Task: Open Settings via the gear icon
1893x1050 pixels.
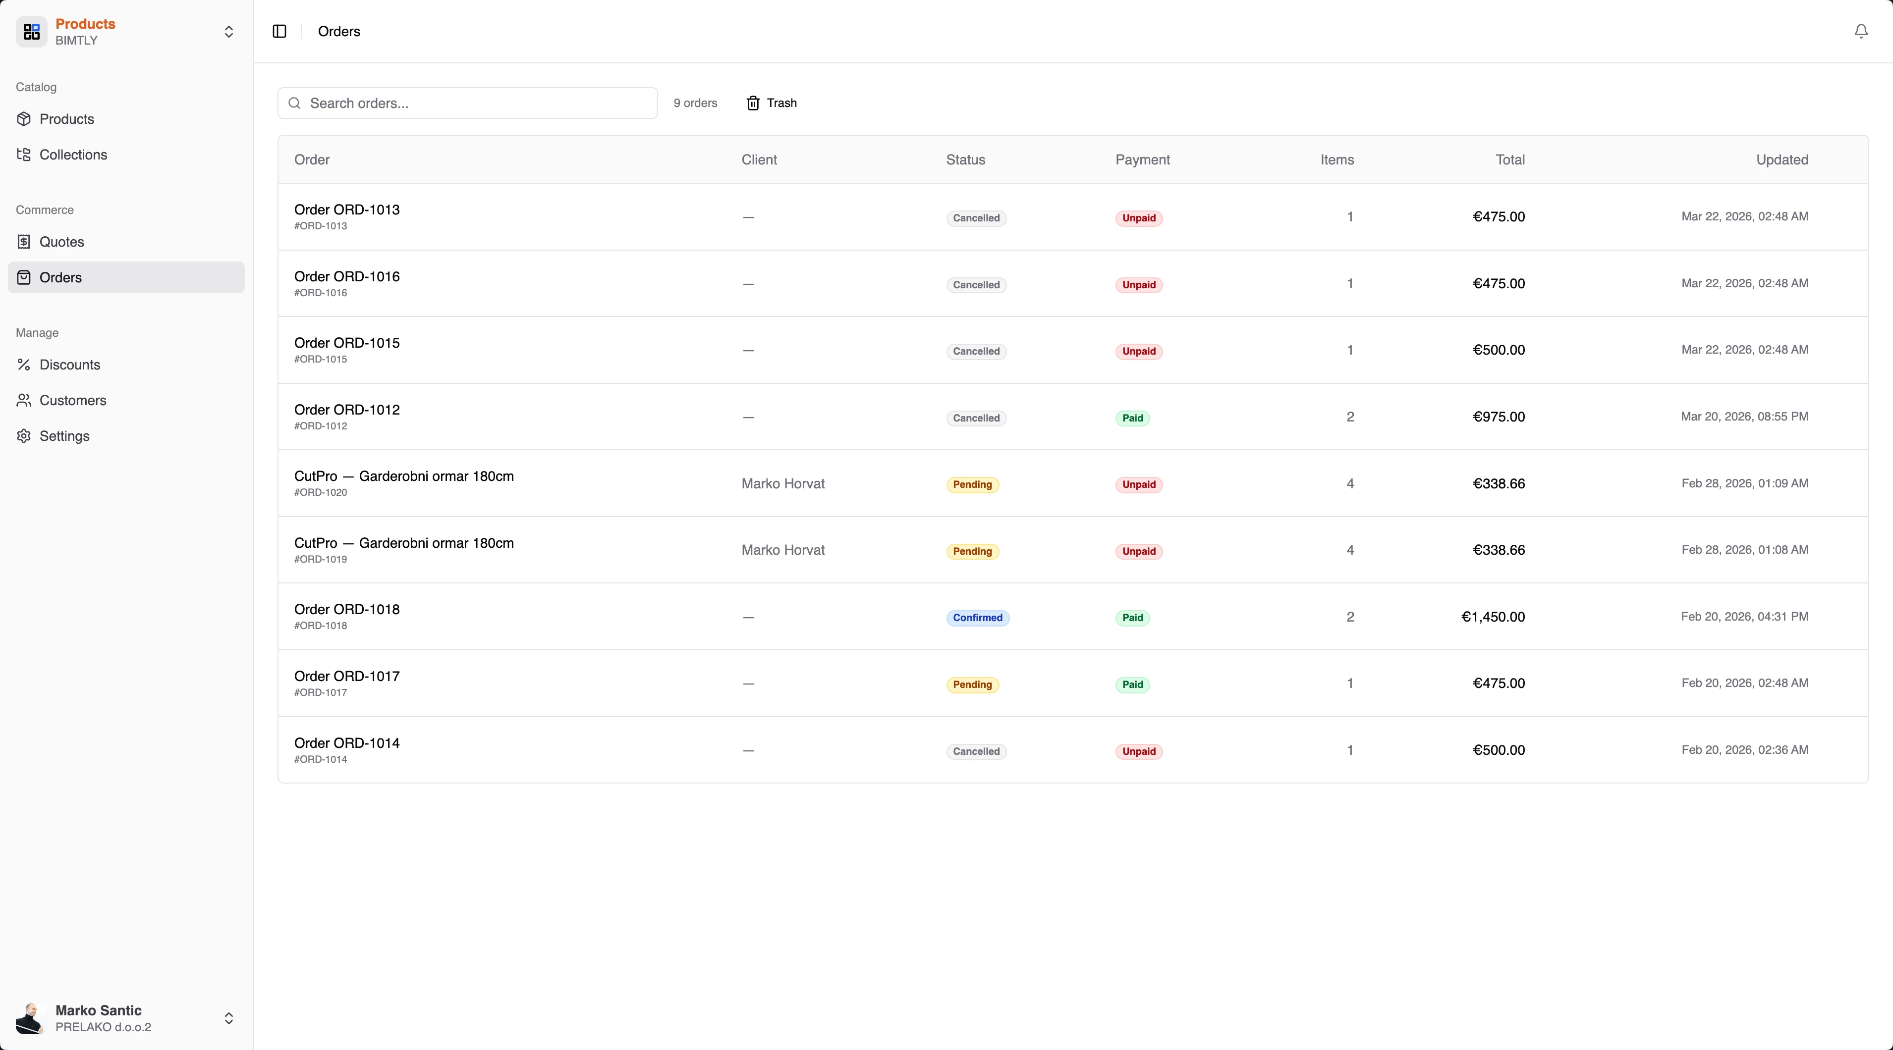Action: point(24,435)
